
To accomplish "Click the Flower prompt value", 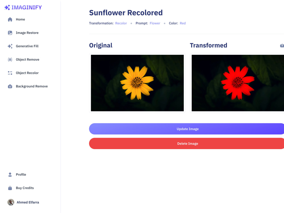I will click(x=155, y=23).
